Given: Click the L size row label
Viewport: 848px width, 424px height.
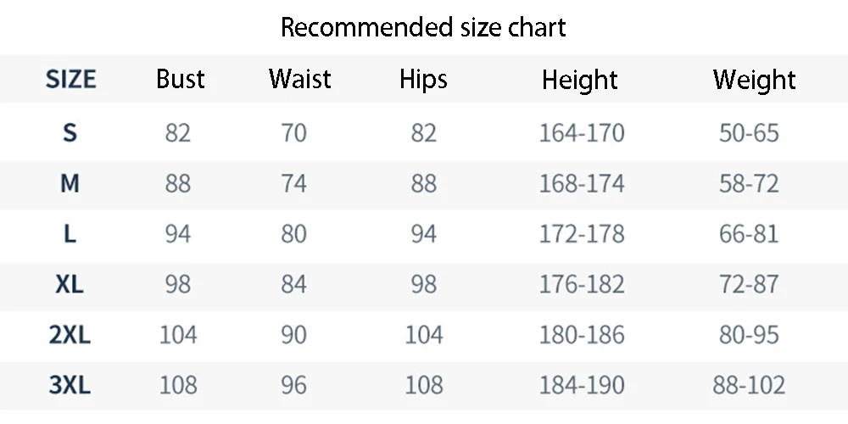Looking at the screenshot, I should [70, 233].
